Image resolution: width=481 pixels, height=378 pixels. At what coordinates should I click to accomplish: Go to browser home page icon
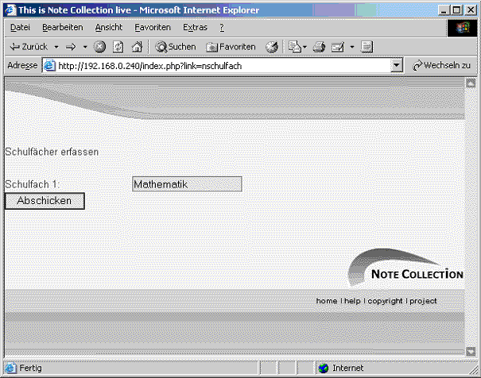(x=137, y=47)
